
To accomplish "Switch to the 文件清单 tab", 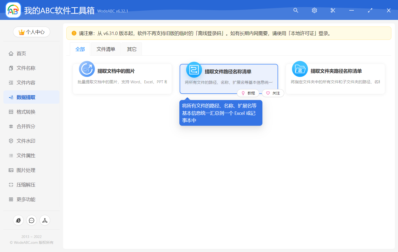I will [106, 49].
